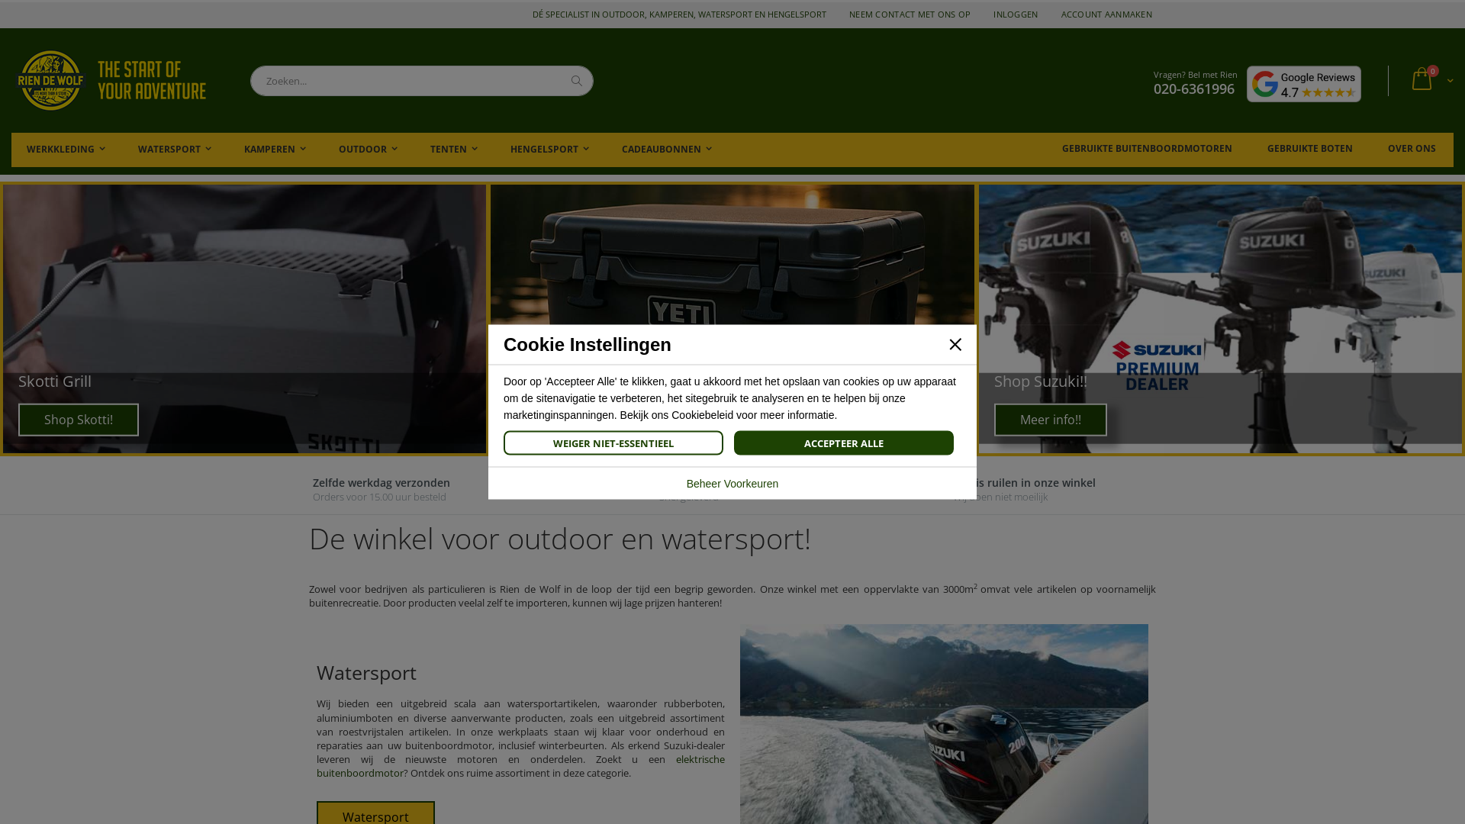
Task: Click Account aanmaken link
Action: coord(1106,14)
